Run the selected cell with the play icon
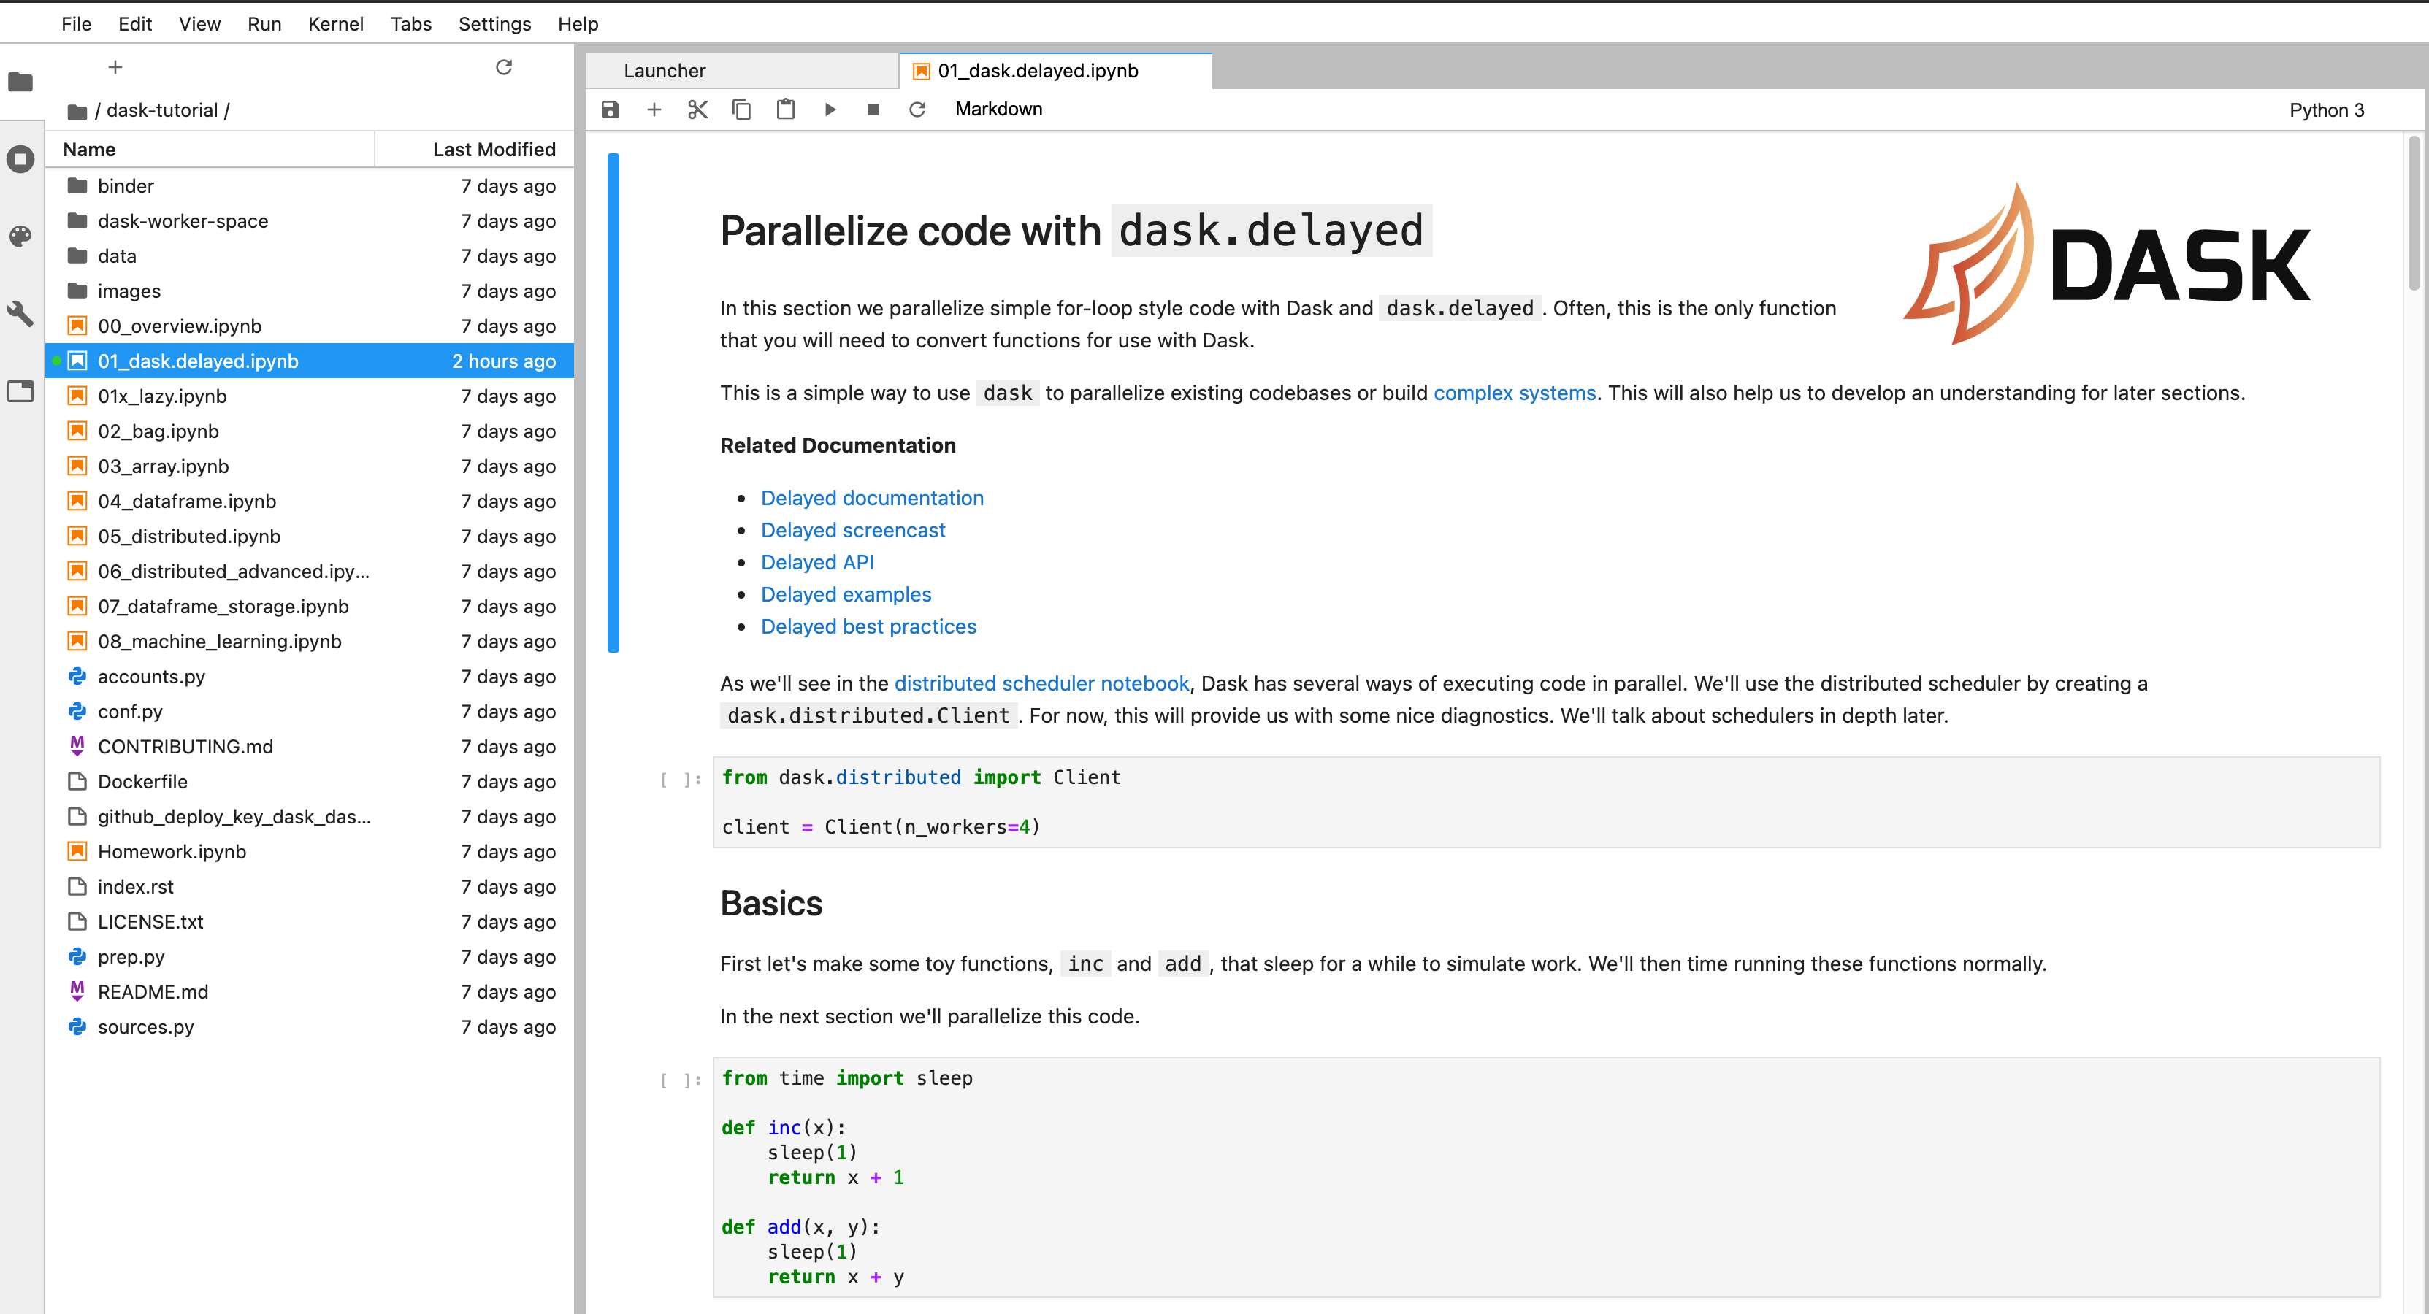Viewport: 2429px width, 1314px height. point(830,109)
